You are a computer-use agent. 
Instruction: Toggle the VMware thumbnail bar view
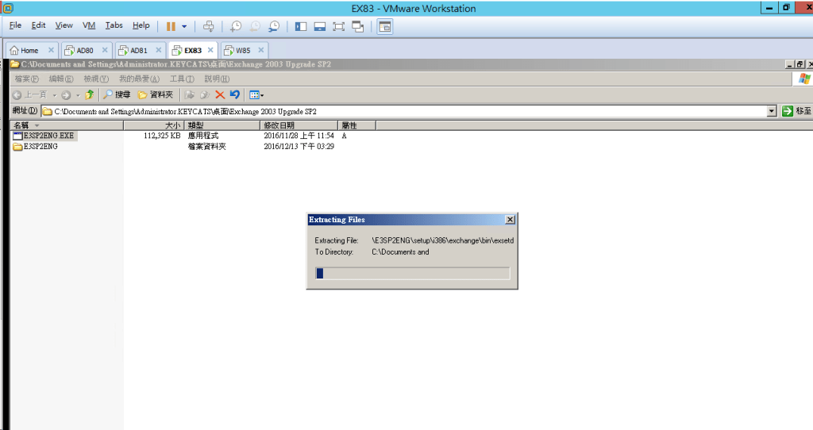coord(320,26)
